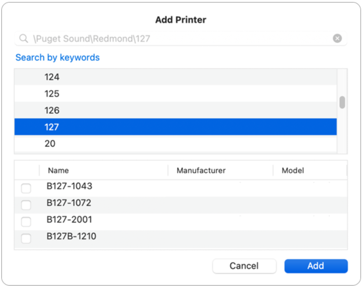Select the highlighted 127 list entry

52,127
